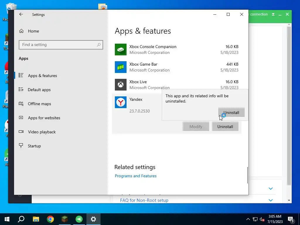Confirm Uninstall in the popup

[x=231, y=112]
